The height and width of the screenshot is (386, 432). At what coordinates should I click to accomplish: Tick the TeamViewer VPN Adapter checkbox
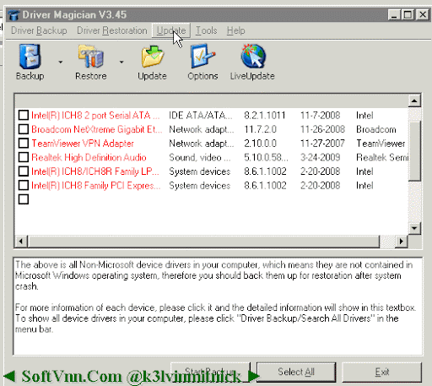[24, 143]
